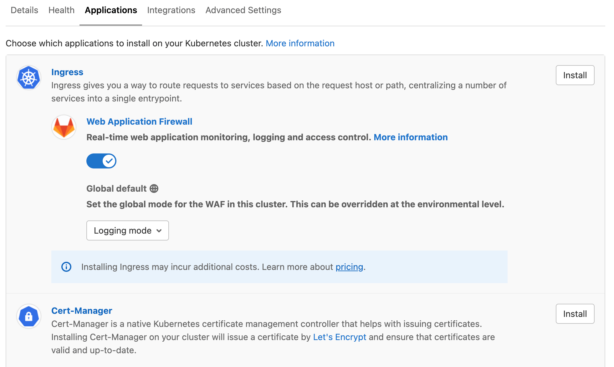Screen dimensions: 614x367
Task: Open the Ingress application details link
Action: [x=67, y=72]
